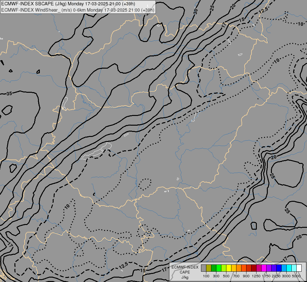Screen dimensions: 307x282
Task: Click the J/kg unit label in the legend
Action: (185, 278)
